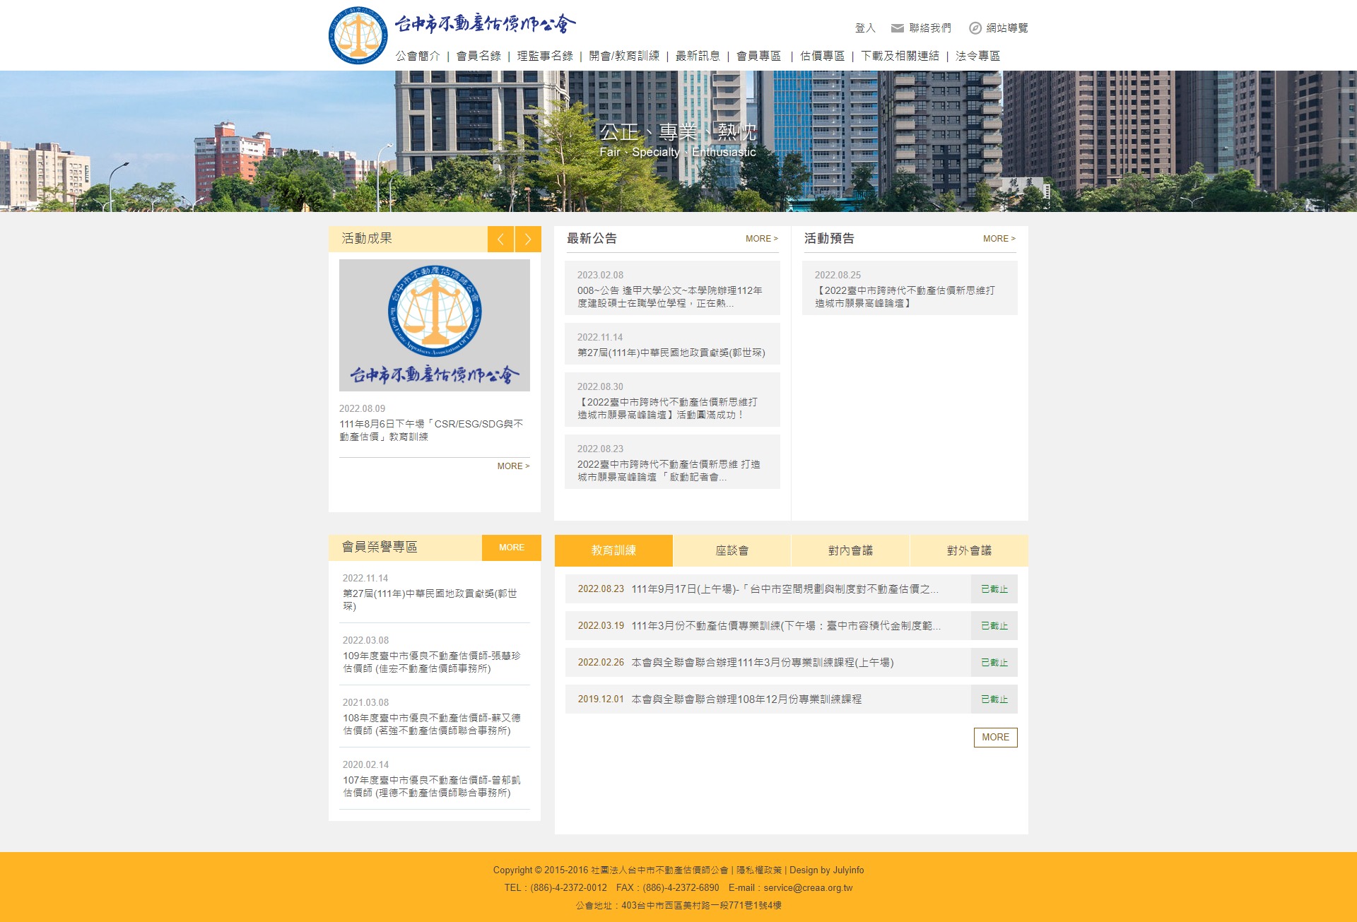The width and height of the screenshot is (1357, 922).
Task: Click the left arrow on 活動成果 carousel
Action: coord(500,239)
